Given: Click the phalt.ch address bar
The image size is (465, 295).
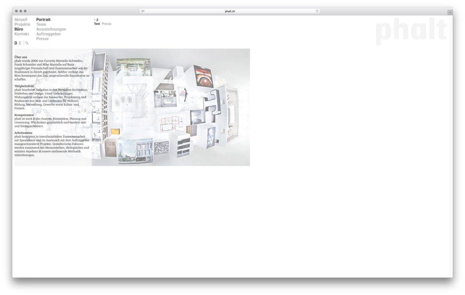Looking at the screenshot, I should coord(230,11).
